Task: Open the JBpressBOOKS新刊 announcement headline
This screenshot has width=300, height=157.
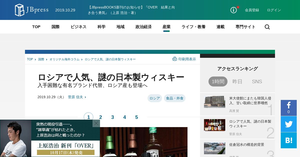Action: 131,10
